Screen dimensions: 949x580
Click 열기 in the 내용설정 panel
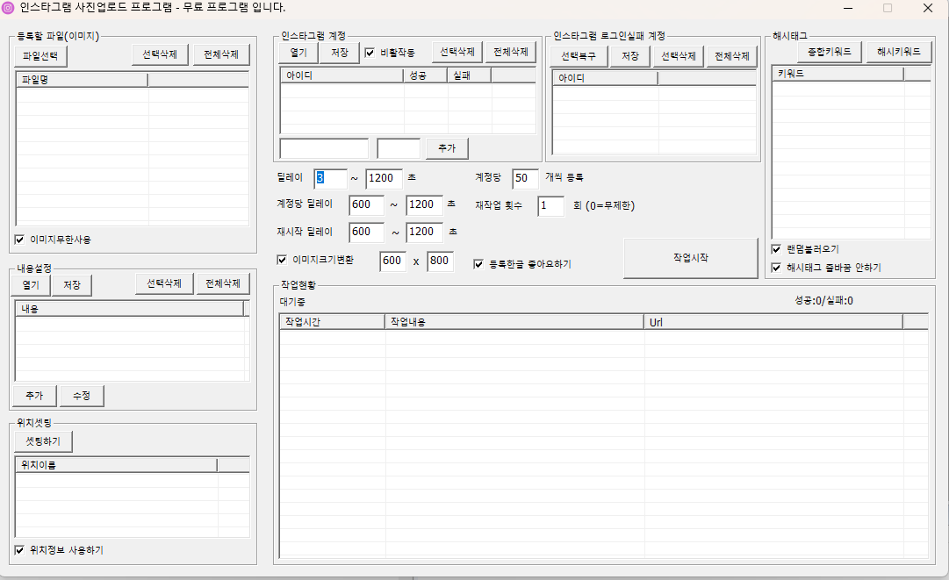coord(30,285)
